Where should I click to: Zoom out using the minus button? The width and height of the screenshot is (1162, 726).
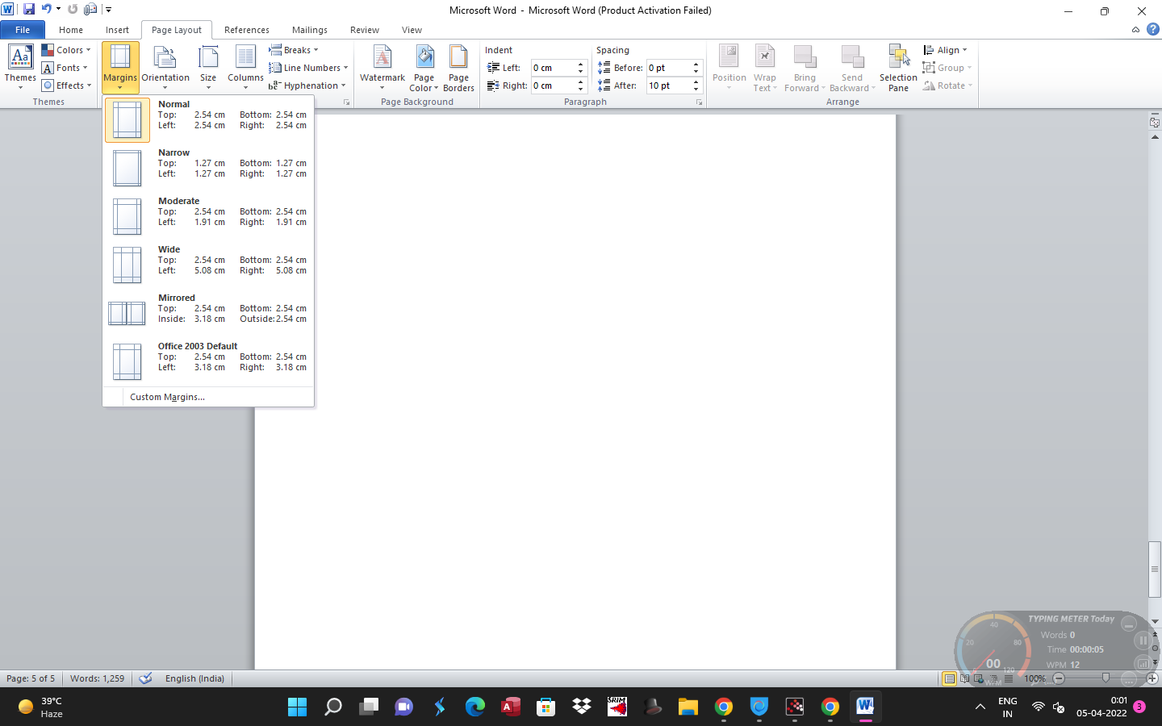(1059, 678)
